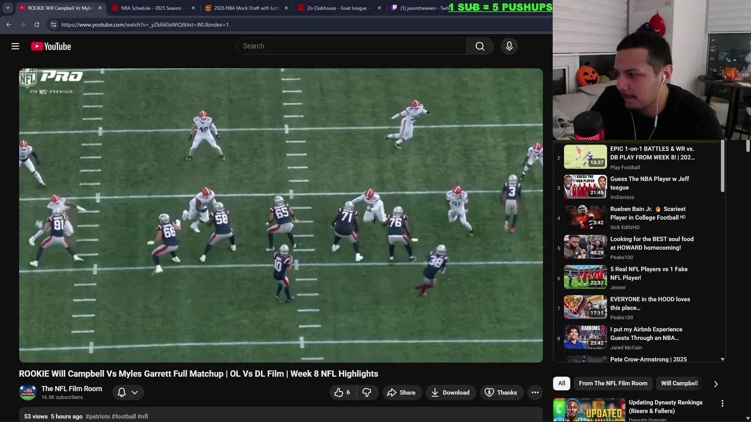751x422 pixels.
Task: Share the video
Action: click(401, 393)
